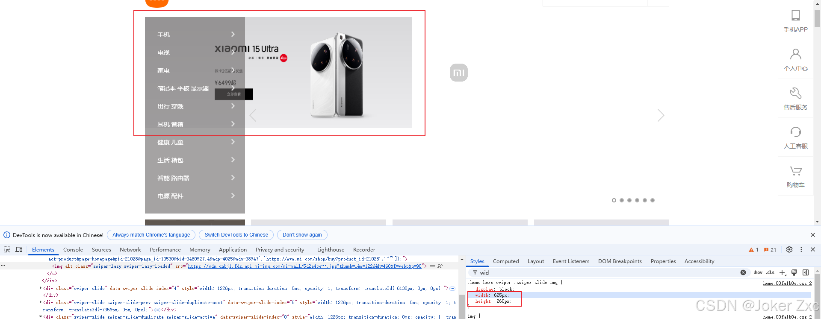Expand 生活 箱包 category chevron

click(x=233, y=160)
